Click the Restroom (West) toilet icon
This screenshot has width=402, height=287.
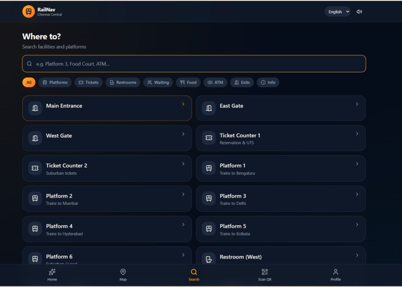coord(209,259)
